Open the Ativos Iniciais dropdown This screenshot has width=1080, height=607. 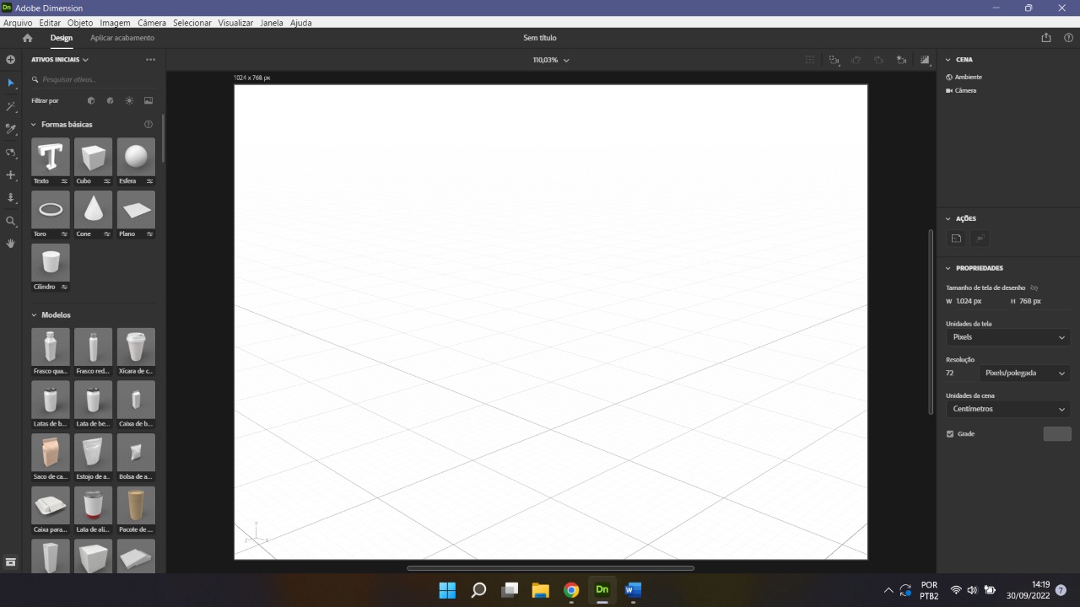60,60
